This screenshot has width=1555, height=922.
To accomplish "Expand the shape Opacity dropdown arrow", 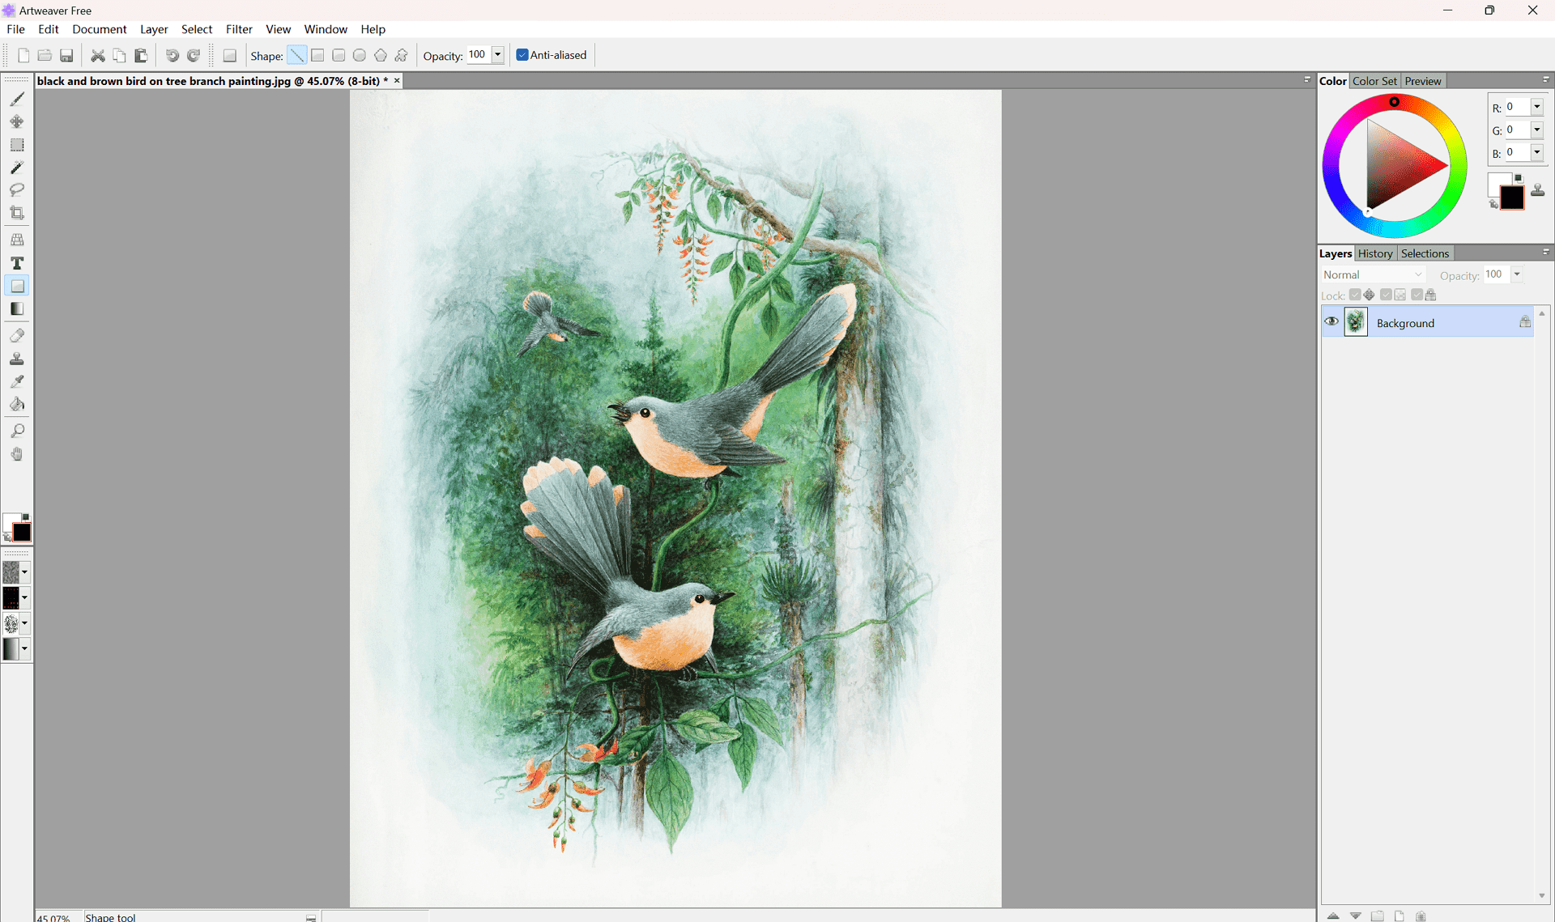I will [x=498, y=55].
